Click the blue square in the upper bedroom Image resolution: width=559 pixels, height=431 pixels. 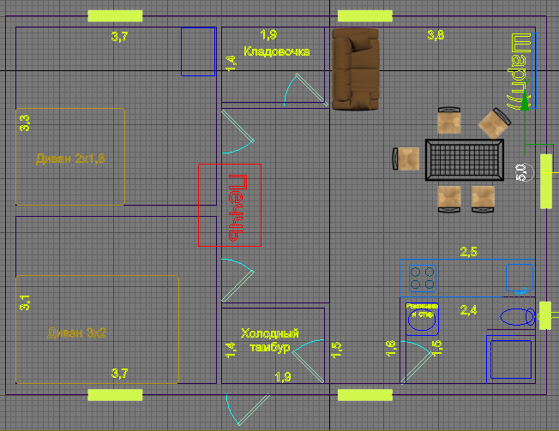[197, 51]
